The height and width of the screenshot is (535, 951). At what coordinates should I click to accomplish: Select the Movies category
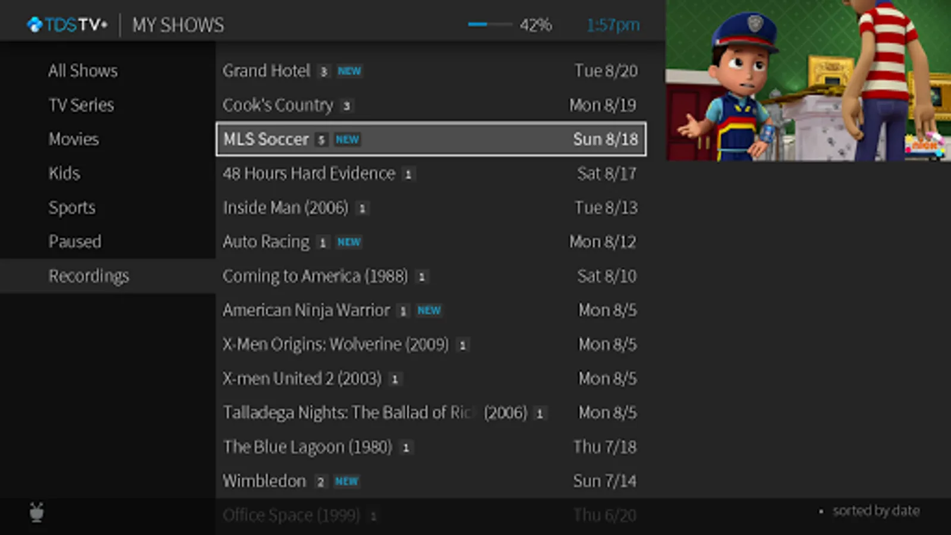(x=74, y=139)
